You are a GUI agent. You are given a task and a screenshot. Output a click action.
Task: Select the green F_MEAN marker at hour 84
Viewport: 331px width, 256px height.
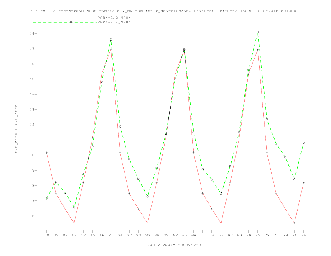pos(304,143)
